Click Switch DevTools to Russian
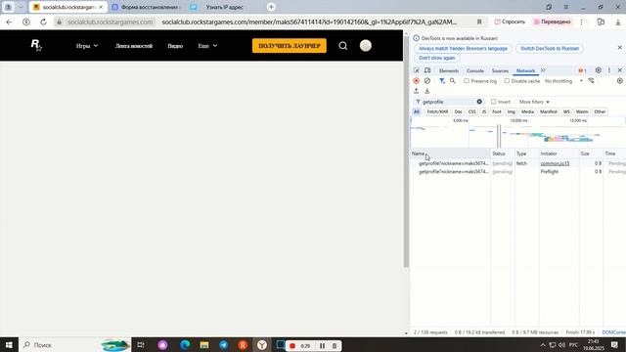The width and height of the screenshot is (626, 352). 550,48
